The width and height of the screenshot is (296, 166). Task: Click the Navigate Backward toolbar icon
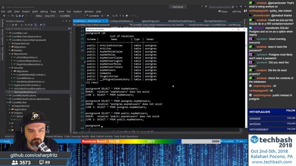(4, 16)
